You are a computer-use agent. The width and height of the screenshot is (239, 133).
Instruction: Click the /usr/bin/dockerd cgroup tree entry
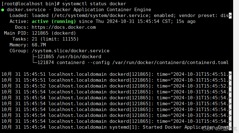(69, 57)
